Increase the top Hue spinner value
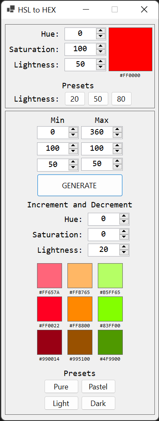 coord(101,31)
